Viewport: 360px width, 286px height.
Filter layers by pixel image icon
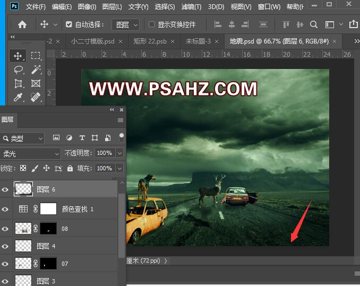tap(56, 137)
